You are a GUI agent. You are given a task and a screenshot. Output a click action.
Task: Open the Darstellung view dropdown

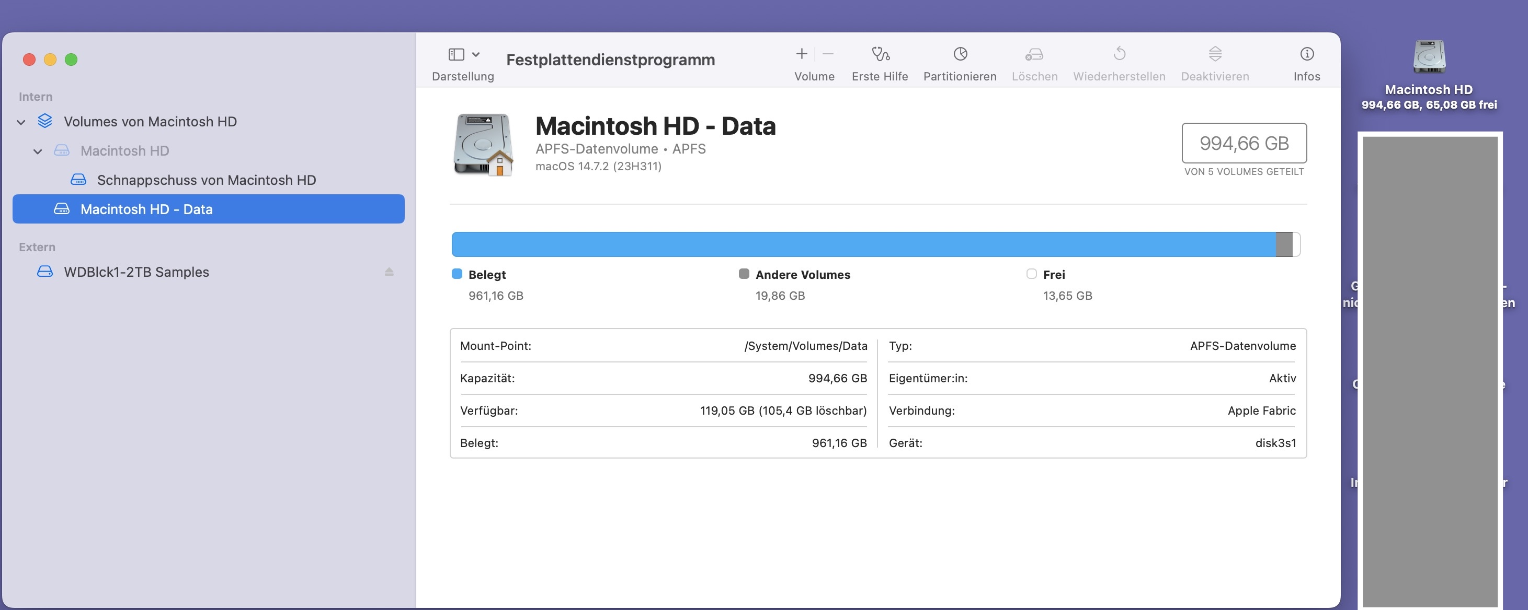tap(463, 54)
